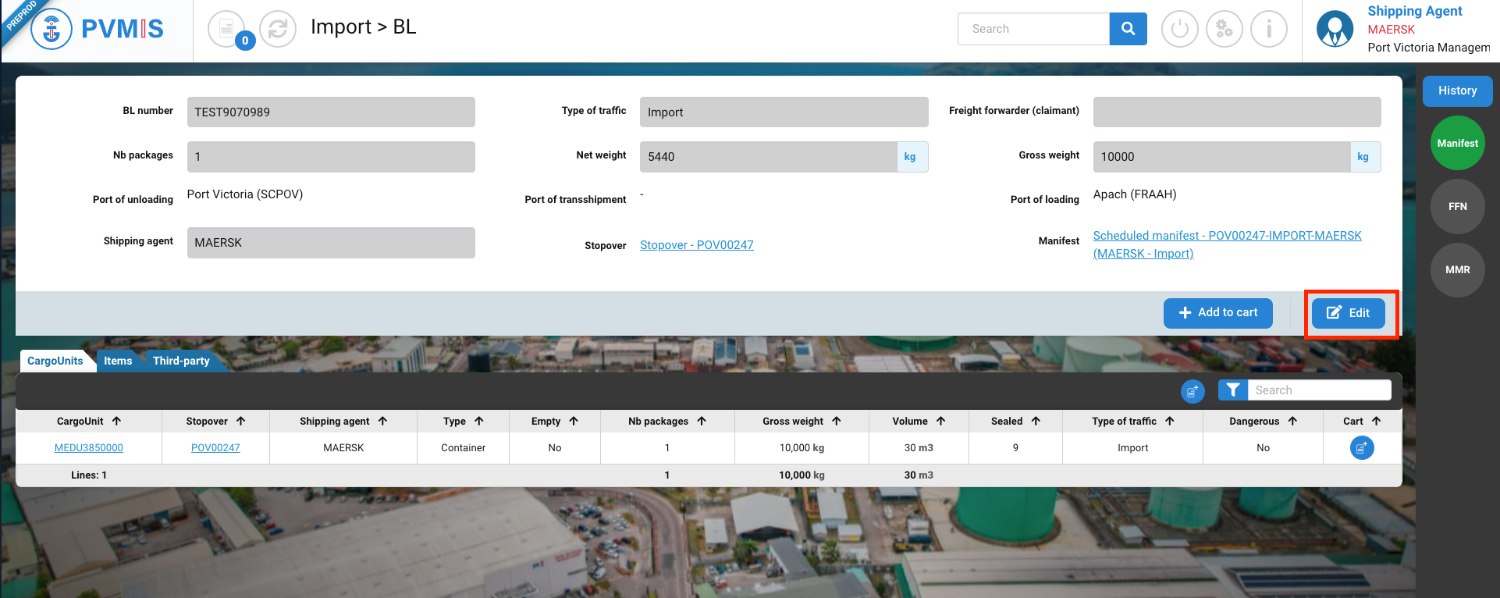1500x598 pixels.
Task: Click the Add to cart button
Action: 1217,313
